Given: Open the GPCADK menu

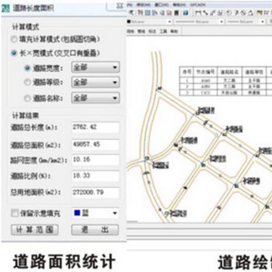Looking at the screenshot, I should 198,5.
